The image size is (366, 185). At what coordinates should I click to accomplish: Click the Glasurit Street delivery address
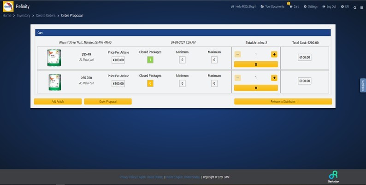(85, 43)
